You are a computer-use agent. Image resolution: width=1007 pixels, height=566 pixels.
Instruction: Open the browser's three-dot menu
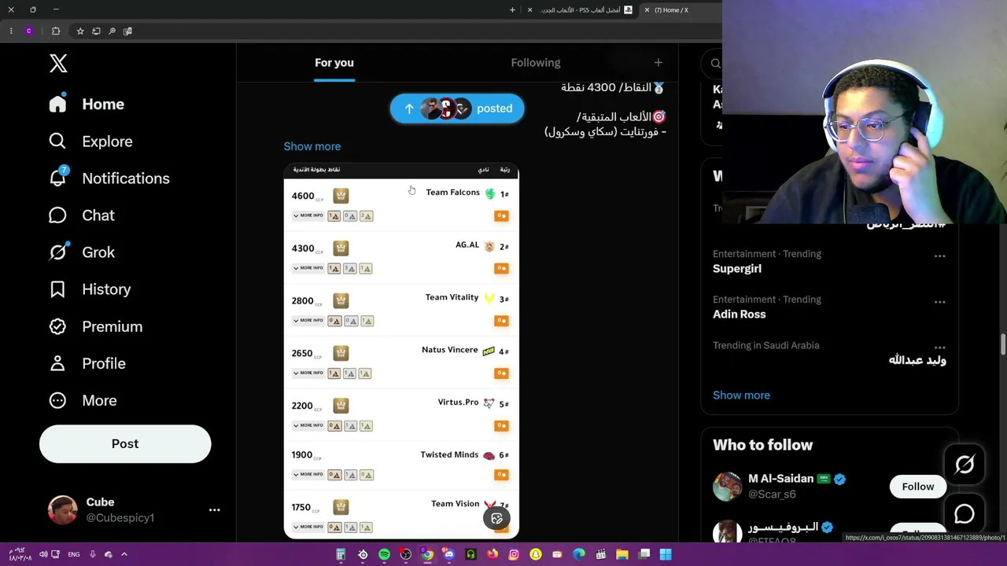[x=11, y=31]
